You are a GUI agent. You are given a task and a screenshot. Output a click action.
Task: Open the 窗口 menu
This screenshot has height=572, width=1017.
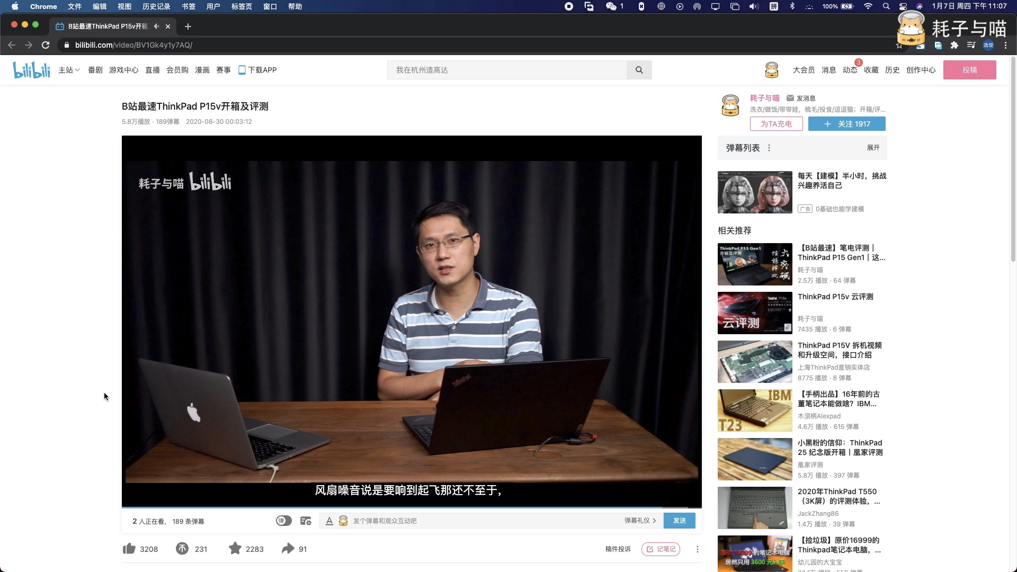(270, 6)
